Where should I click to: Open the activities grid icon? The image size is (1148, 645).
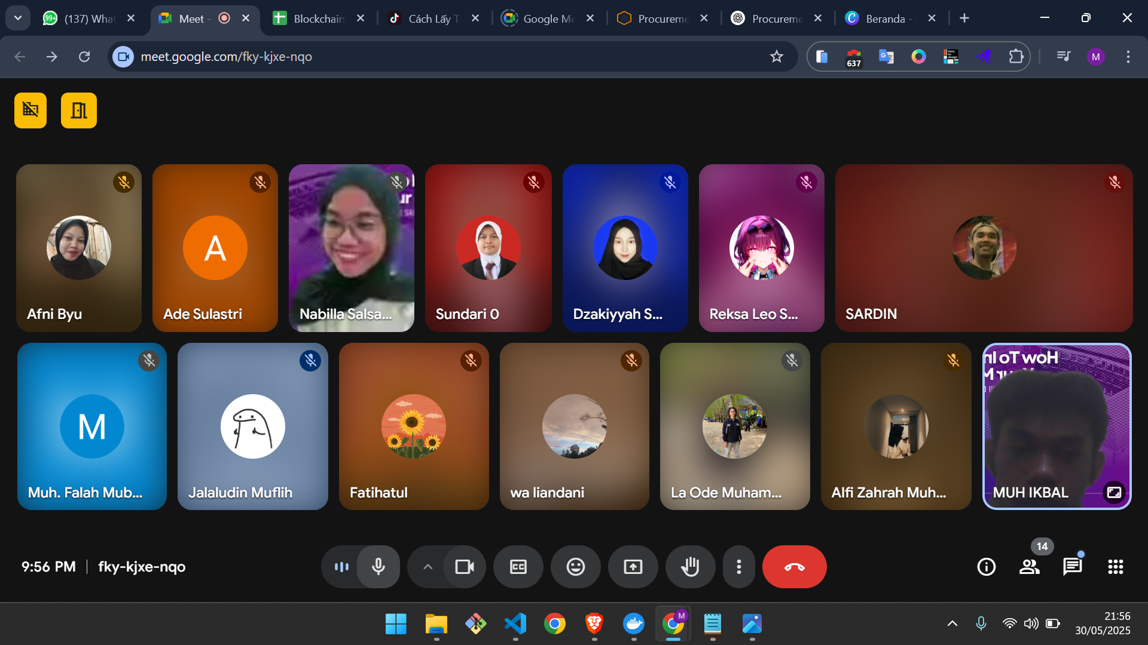tap(1115, 567)
